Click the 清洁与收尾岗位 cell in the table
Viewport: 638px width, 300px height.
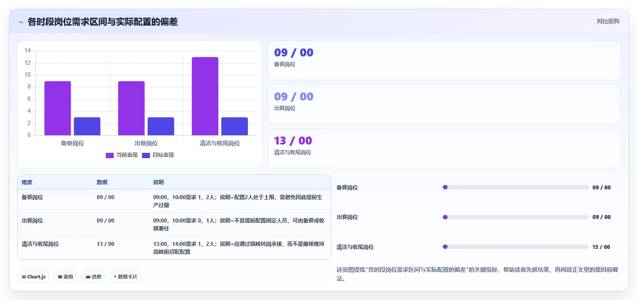click(x=40, y=244)
